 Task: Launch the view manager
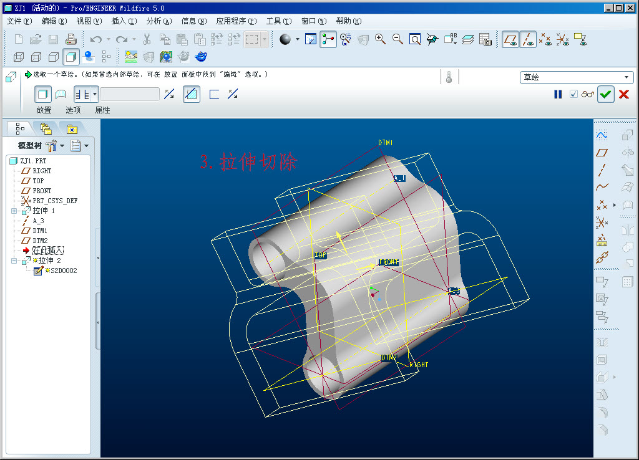485,39
